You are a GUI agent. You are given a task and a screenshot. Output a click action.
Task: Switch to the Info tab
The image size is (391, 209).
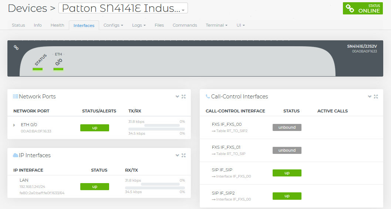click(38, 25)
